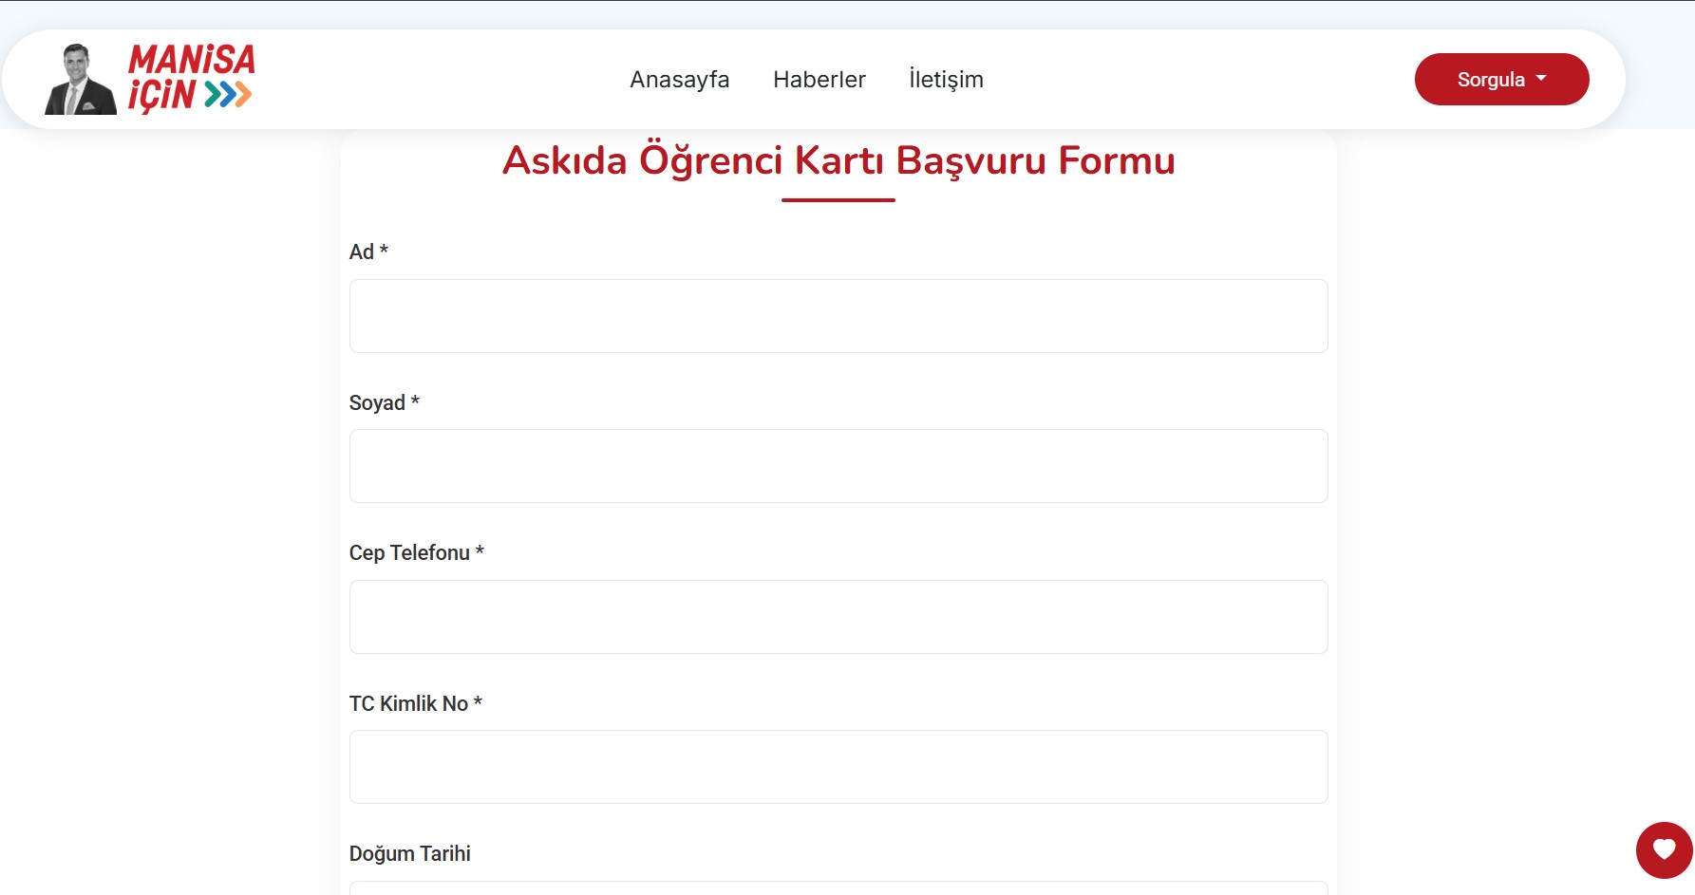1695x895 pixels.
Task: Click the "TC Kimlik No *" label
Action: tap(415, 703)
